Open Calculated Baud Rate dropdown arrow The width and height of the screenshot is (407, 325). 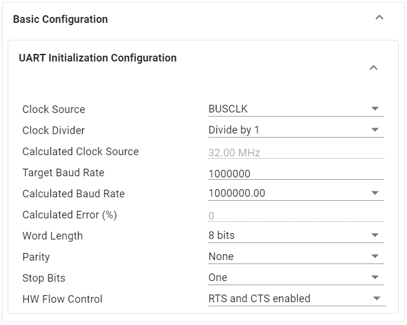[375, 193]
